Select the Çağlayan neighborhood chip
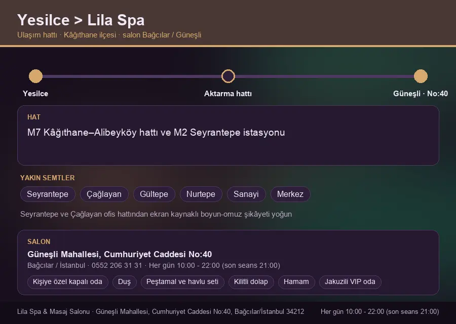The width and height of the screenshot is (456, 324). click(x=104, y=194)
